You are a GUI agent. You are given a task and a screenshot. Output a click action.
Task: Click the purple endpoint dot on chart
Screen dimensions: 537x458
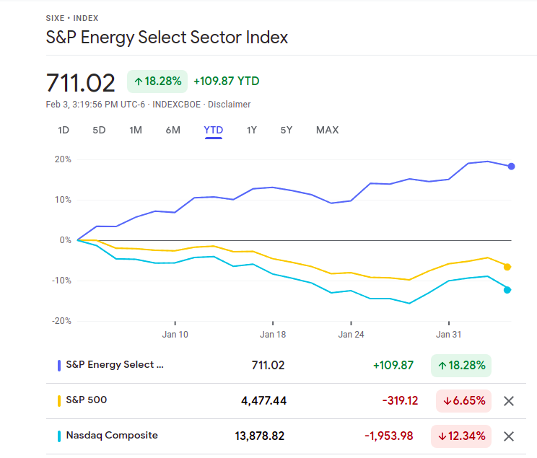pos(511,167)
